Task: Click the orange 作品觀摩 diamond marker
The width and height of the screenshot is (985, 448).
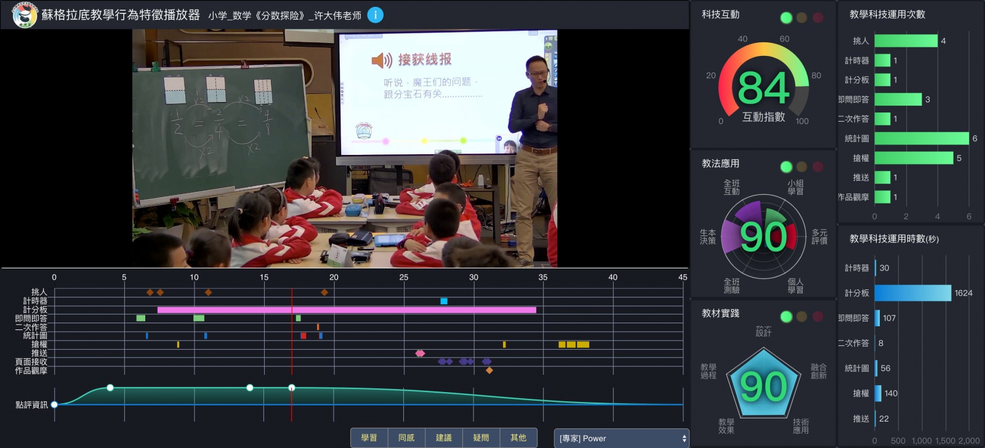Action: (489, 371)
